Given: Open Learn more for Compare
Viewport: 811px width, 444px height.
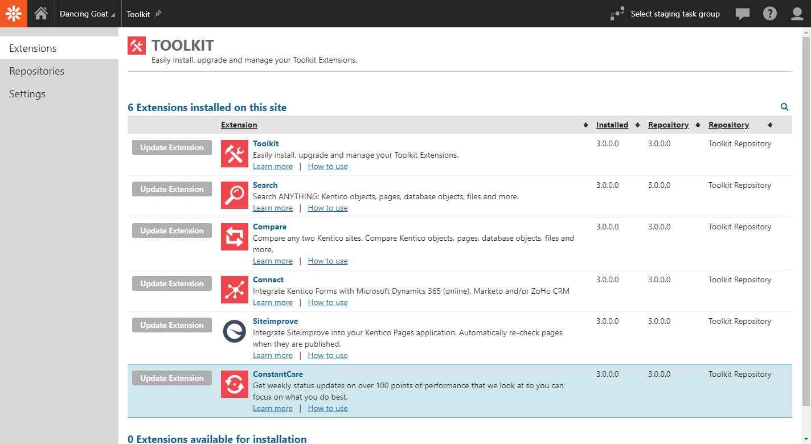Looking at the screenshot, I should coord(273,261).
